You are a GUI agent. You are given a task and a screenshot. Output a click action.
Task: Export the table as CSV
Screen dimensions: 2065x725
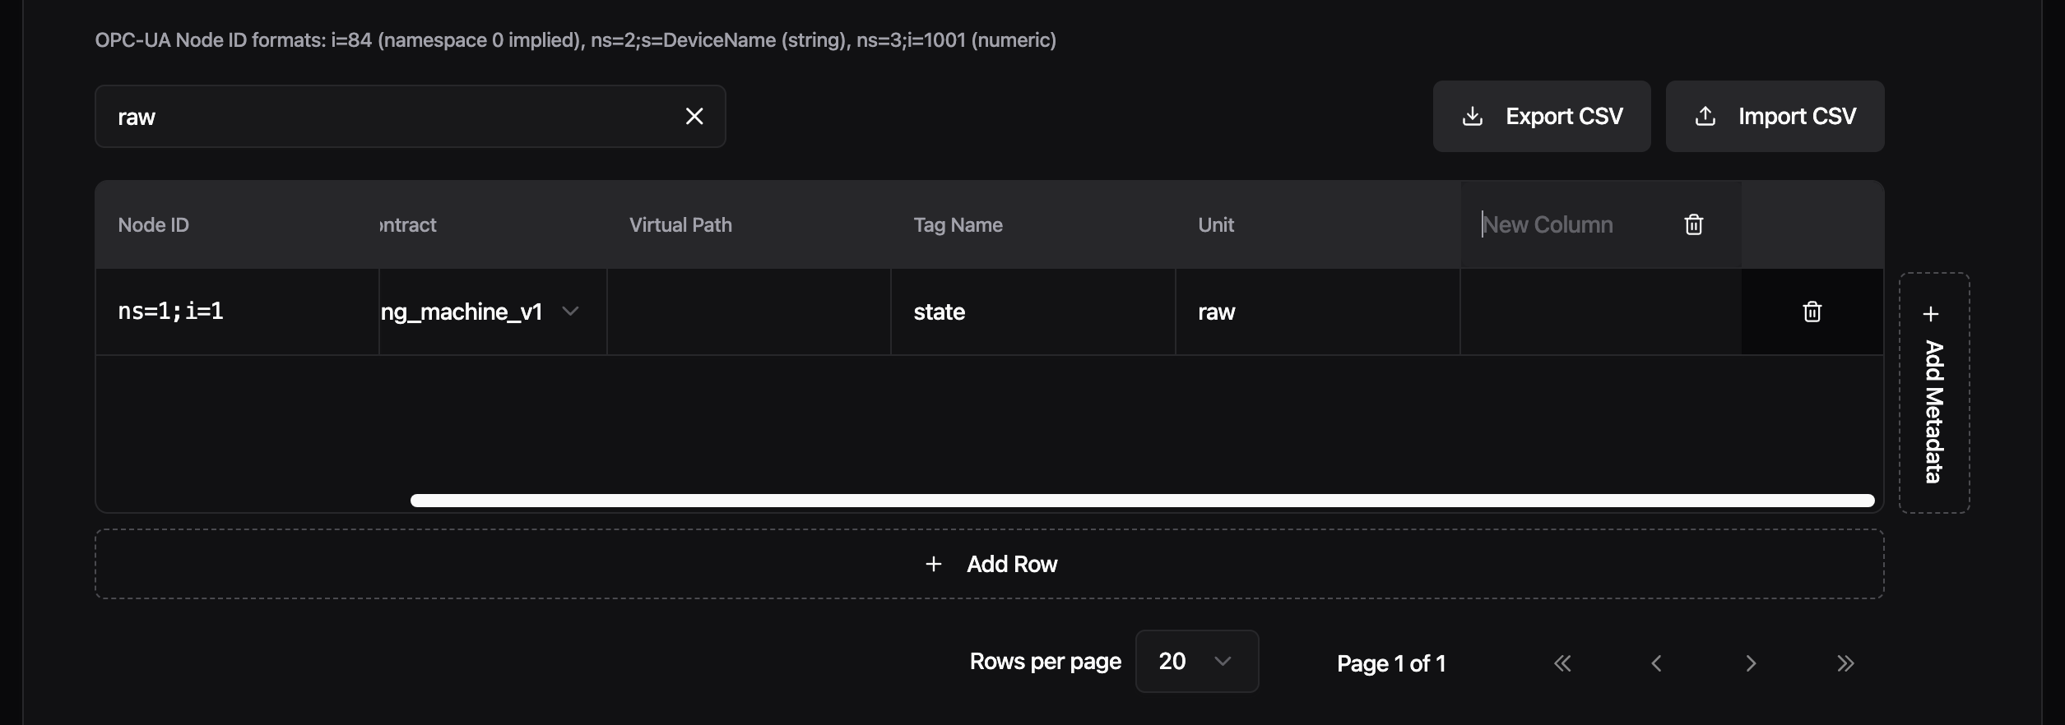(x=1542, y=116)
